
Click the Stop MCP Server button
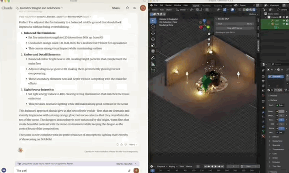[235, 28]
